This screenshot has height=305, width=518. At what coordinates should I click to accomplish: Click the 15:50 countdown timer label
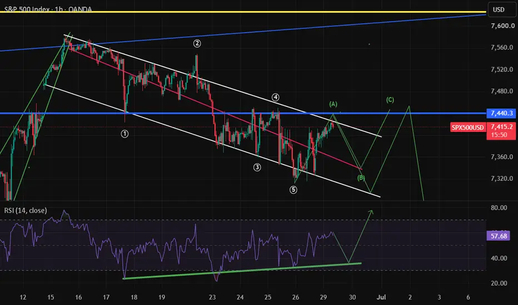tap(499, 135)
